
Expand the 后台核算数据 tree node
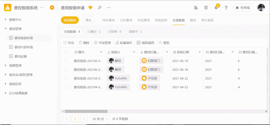pos(6,93)
